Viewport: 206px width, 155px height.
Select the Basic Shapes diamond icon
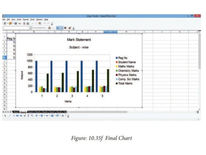tap(37, 115)
